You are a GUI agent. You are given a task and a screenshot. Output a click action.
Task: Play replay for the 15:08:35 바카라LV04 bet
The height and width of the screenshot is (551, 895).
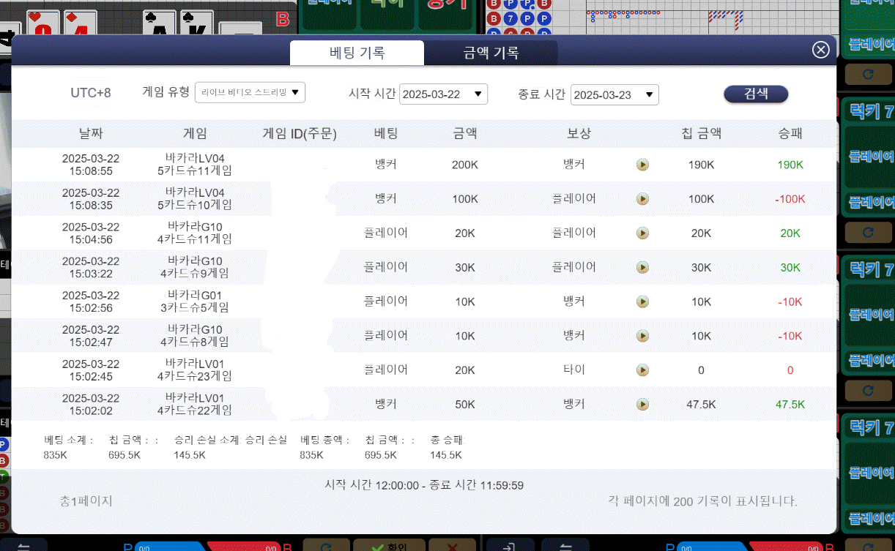point(642,199)
